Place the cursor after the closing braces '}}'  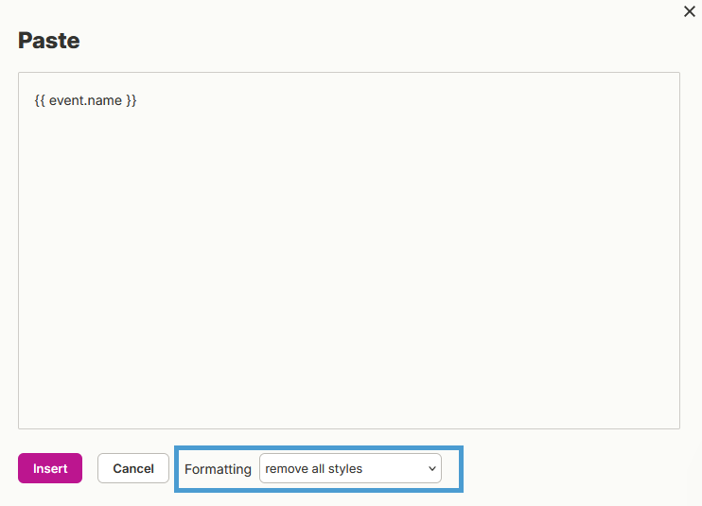point(137,100)
